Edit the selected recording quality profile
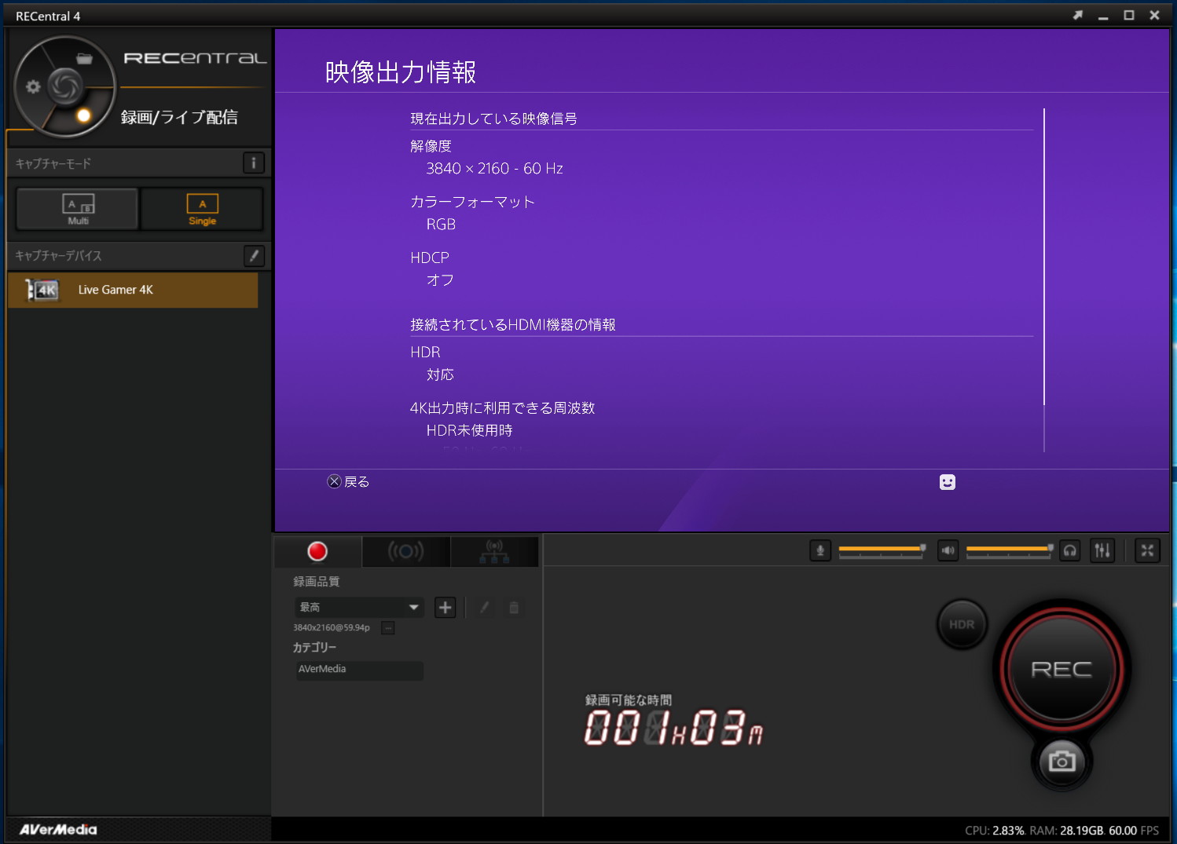 [485, 607]
